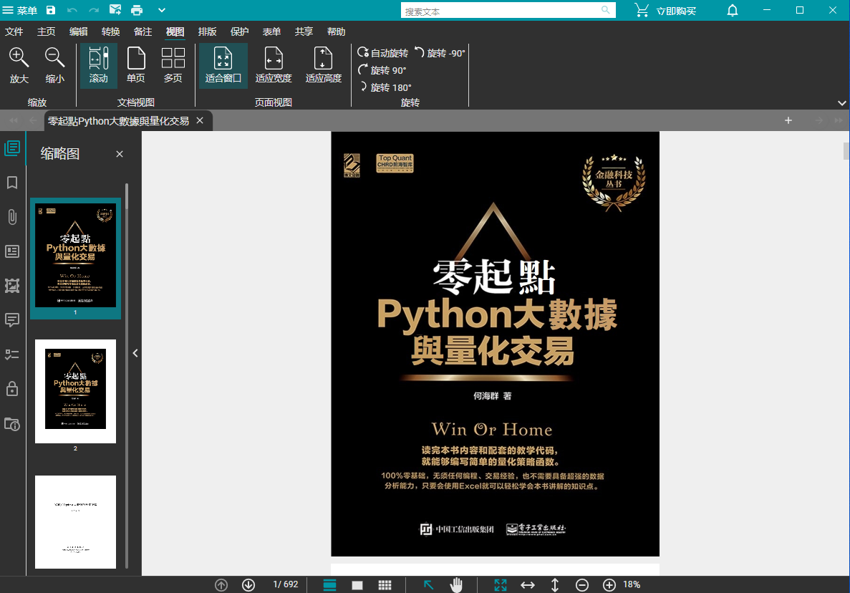The width and height of the screenshot is (850, 593).
Task: Click the print icon in title bar
Action: (x=137, y=10)
